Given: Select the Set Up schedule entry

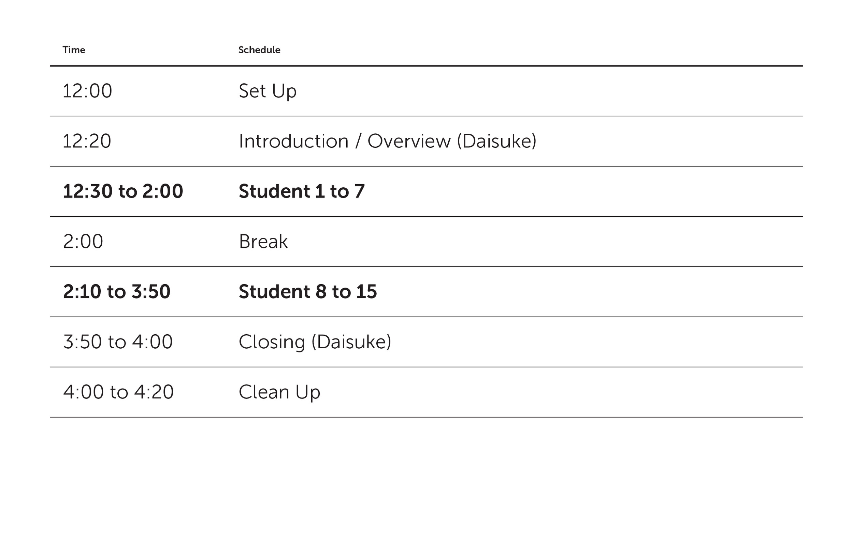Looking at the screenshot, I should coord(268,91).
